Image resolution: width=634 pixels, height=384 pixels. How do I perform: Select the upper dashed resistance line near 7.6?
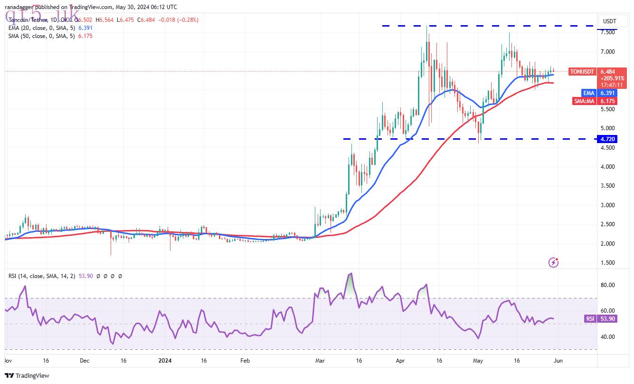(x=489, y=26)
